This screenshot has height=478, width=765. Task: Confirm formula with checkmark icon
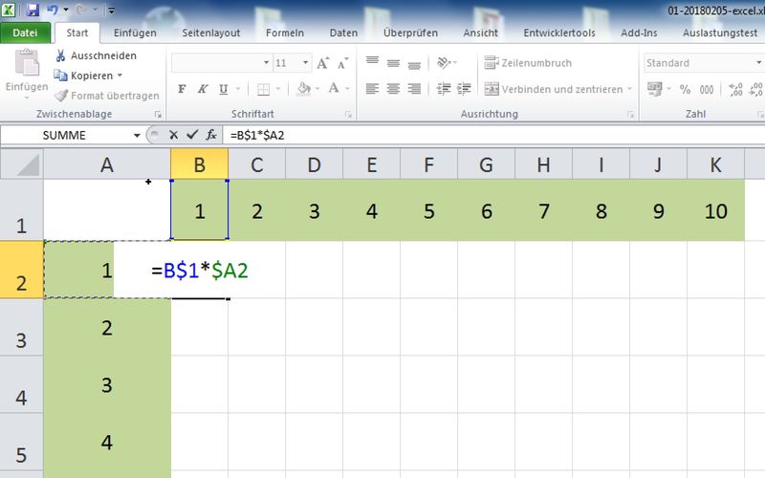(192, 135)
